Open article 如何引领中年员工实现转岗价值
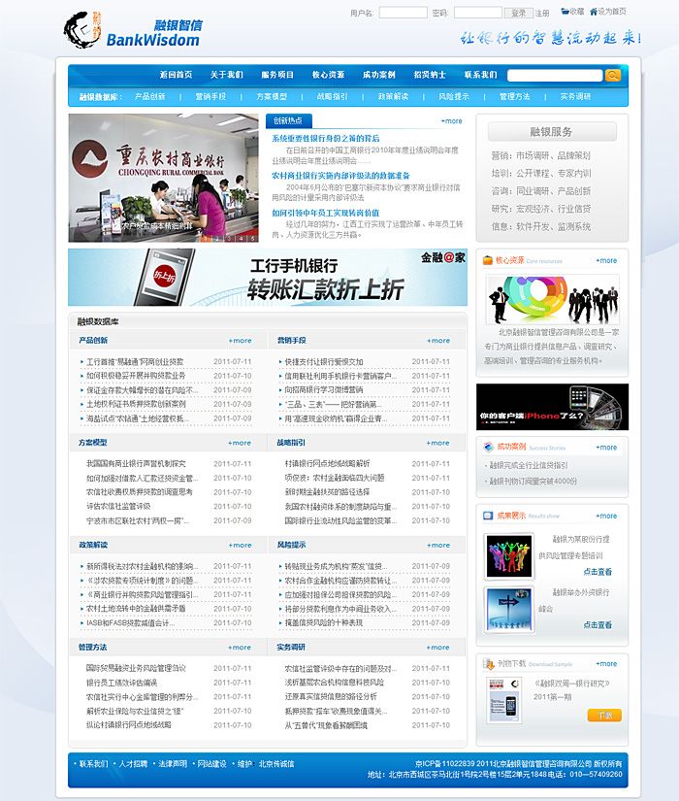679x801 pixels. pos(325,213)
